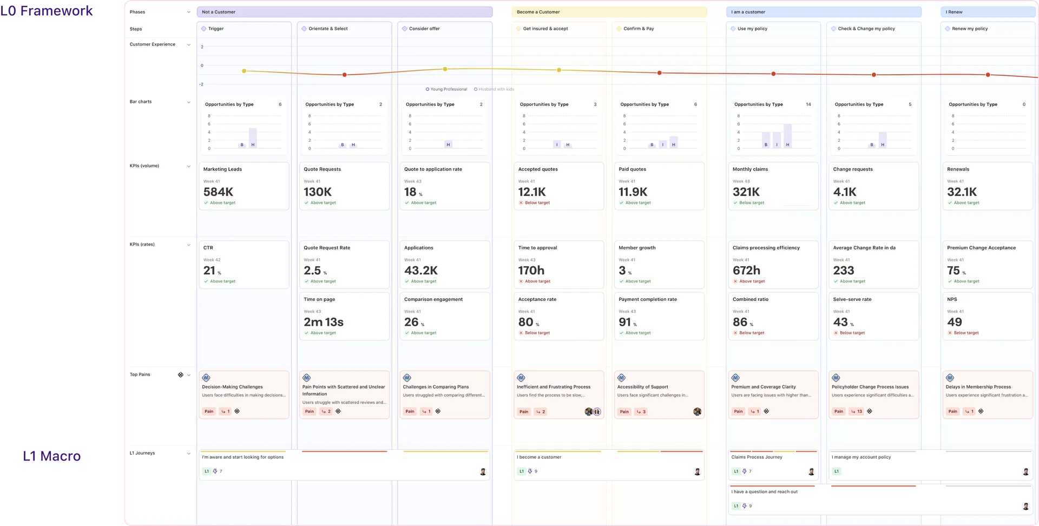This screenshot has width=1039, height=526.
Task: Open the I'm aware and start looking journey
Action: [345, 464]
